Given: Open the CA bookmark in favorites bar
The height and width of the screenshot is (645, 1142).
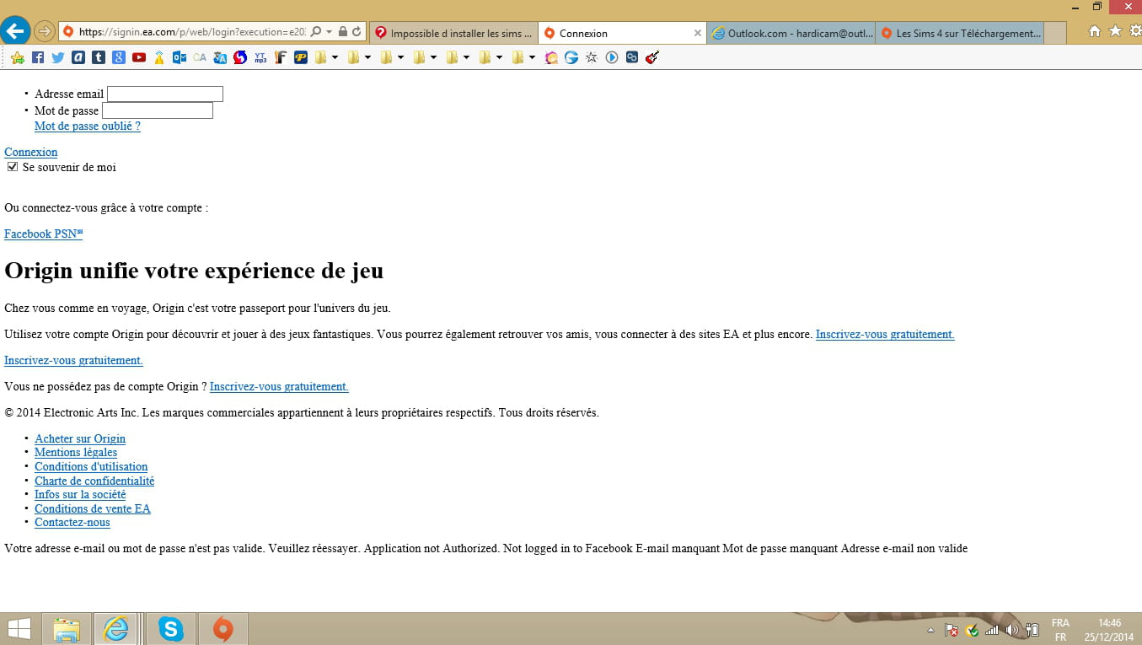Looking at the screenshot, I should (200, 57).
